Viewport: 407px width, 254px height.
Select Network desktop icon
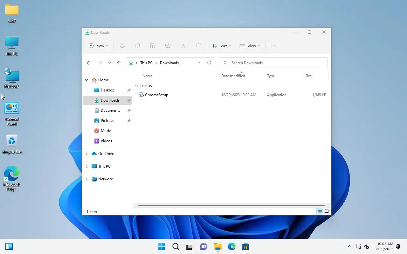(x=12, y=78)
